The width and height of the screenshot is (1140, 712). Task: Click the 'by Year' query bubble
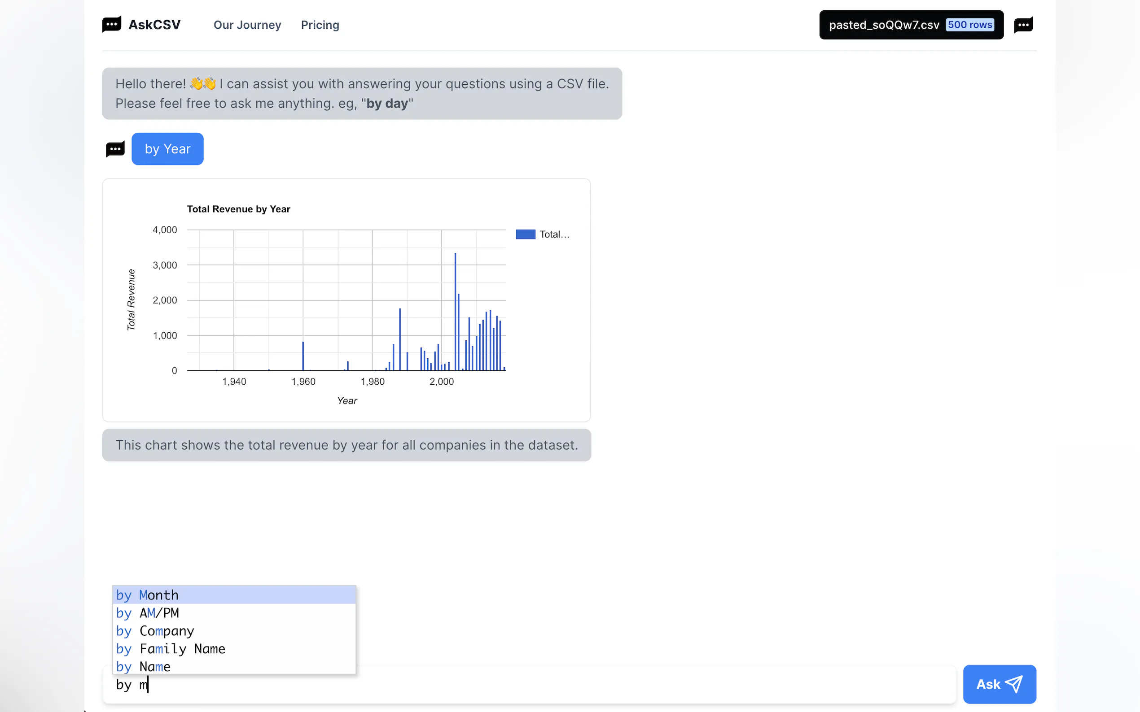167,149
